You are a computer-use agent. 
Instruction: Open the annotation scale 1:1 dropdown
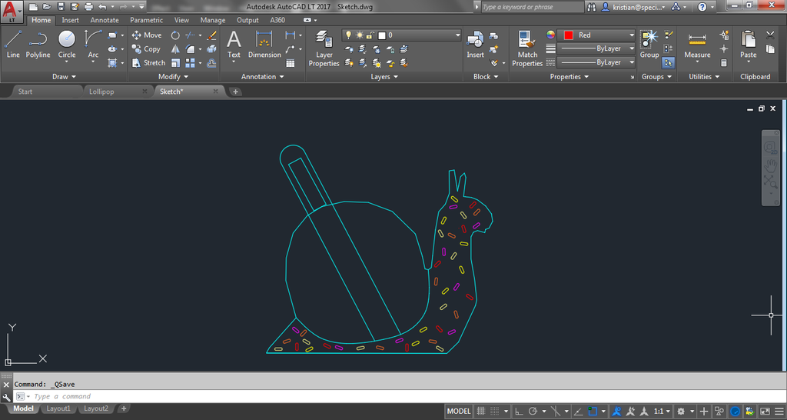pyautogui.click(x=662, y=412)
